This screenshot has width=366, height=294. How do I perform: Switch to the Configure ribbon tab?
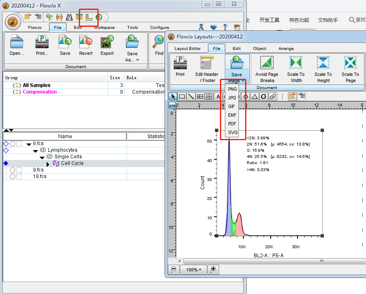coord(160,28)
